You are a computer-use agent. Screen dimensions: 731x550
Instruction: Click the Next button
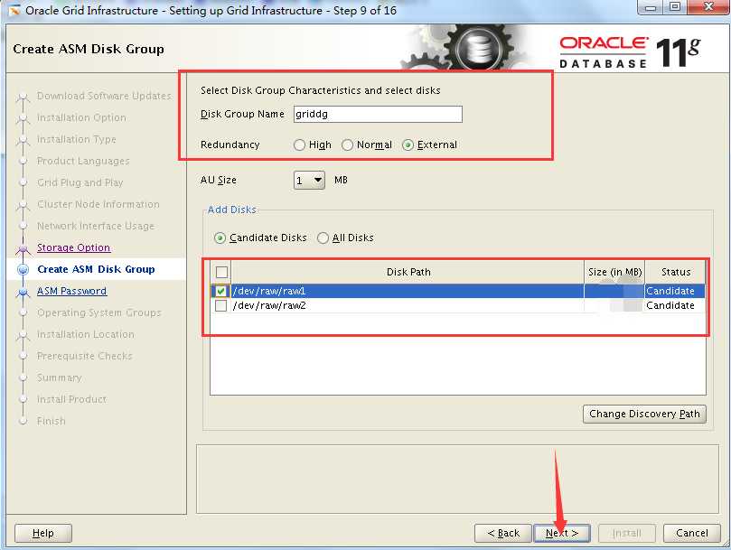[562, 533]
